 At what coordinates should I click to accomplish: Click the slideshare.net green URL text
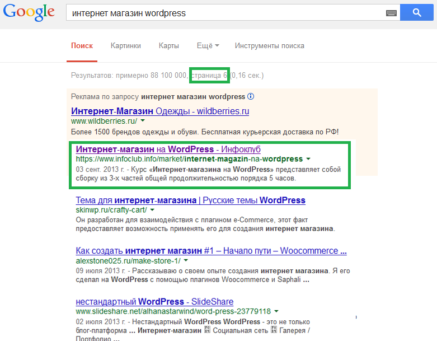coord(173,311)
